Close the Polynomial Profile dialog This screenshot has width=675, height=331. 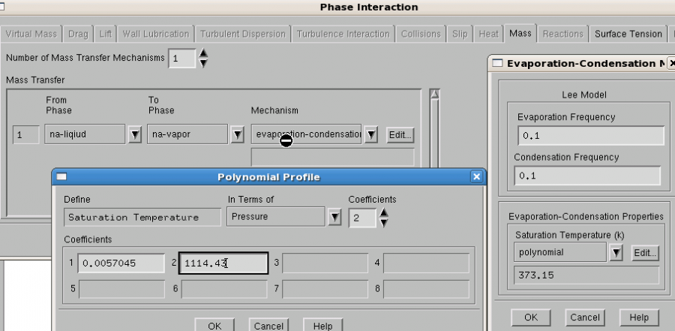tap(476, 176)
